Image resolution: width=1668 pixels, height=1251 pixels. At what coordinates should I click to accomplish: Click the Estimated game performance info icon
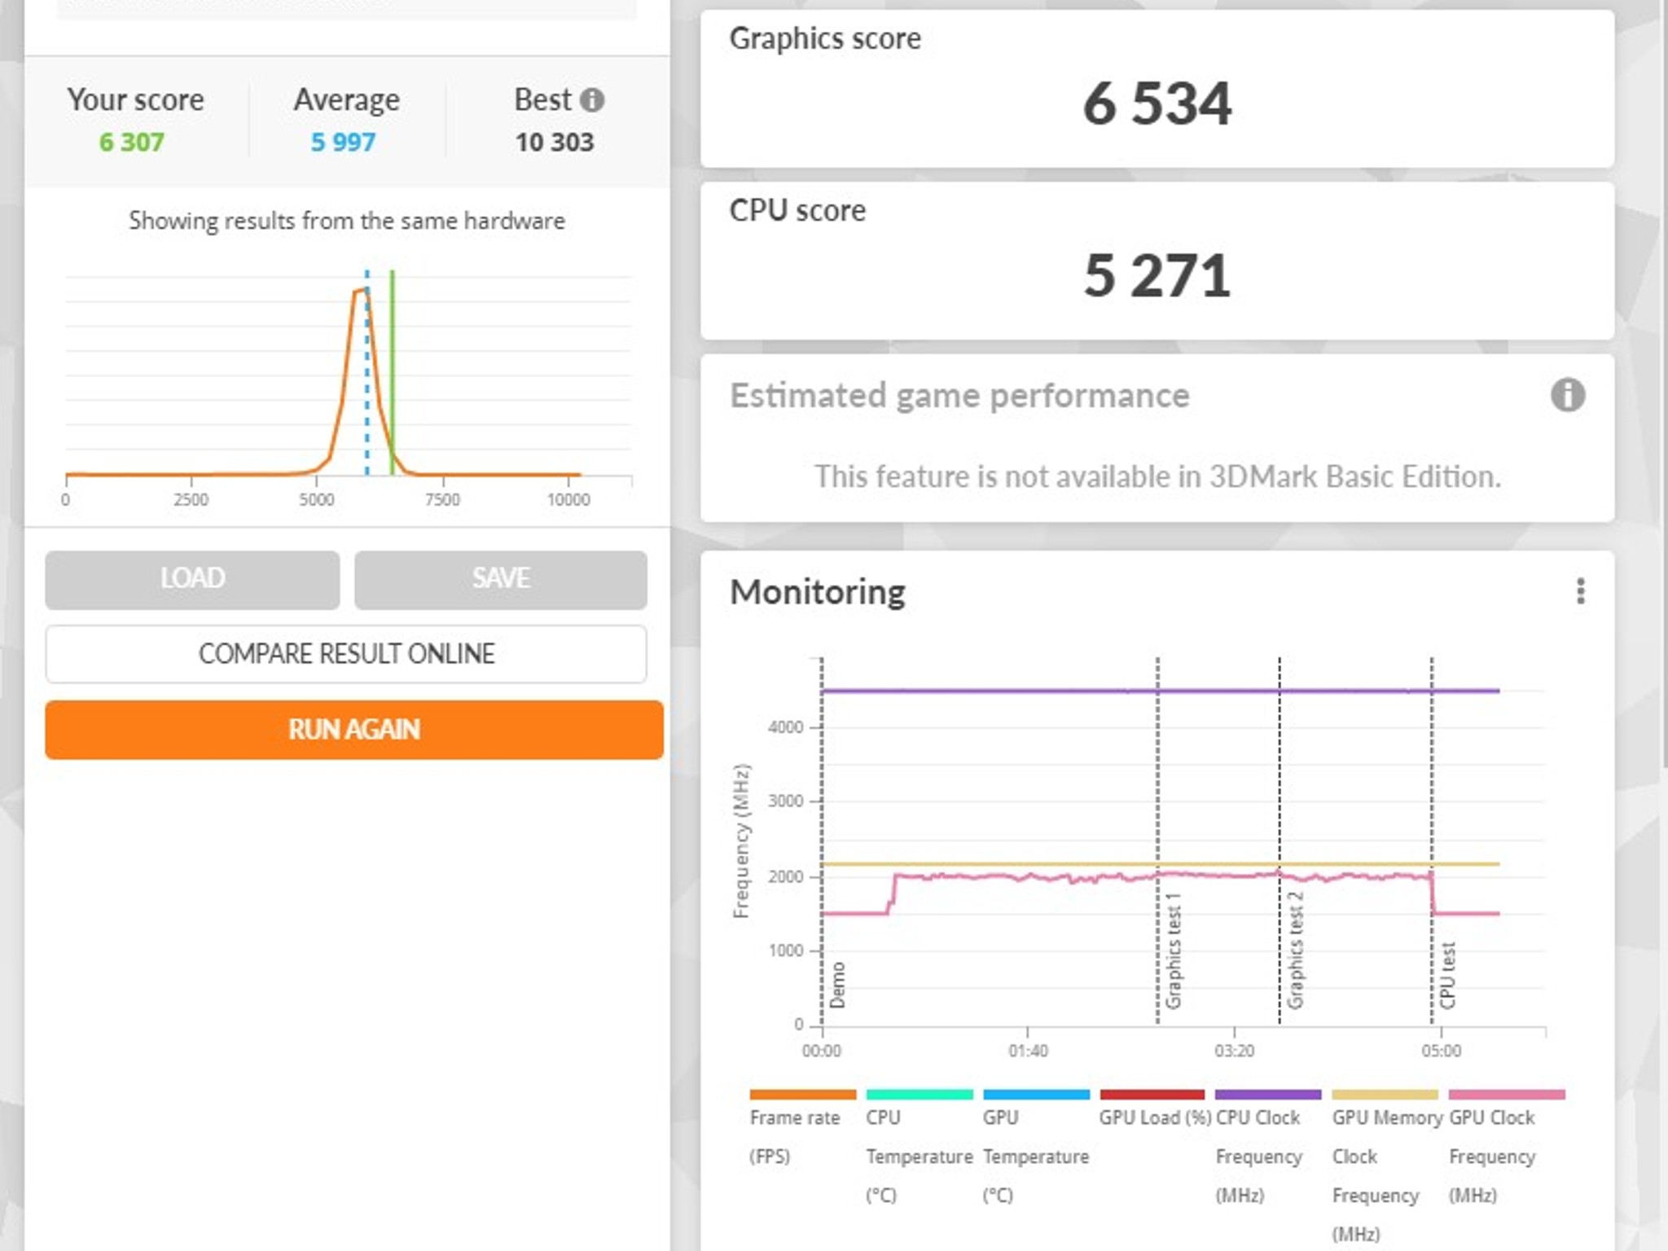[1567, 396]
